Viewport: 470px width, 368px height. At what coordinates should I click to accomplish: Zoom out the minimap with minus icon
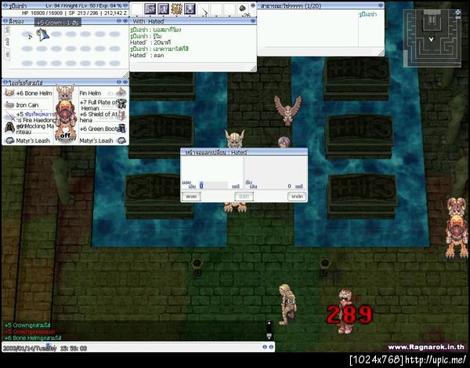coord(458,18)
